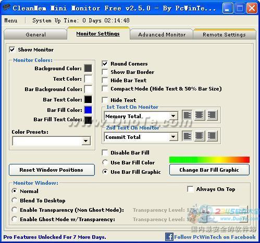Pick the Bar Background Color swatch
The width and height of the screenshot is (260, 243).
tap(88, 89)
